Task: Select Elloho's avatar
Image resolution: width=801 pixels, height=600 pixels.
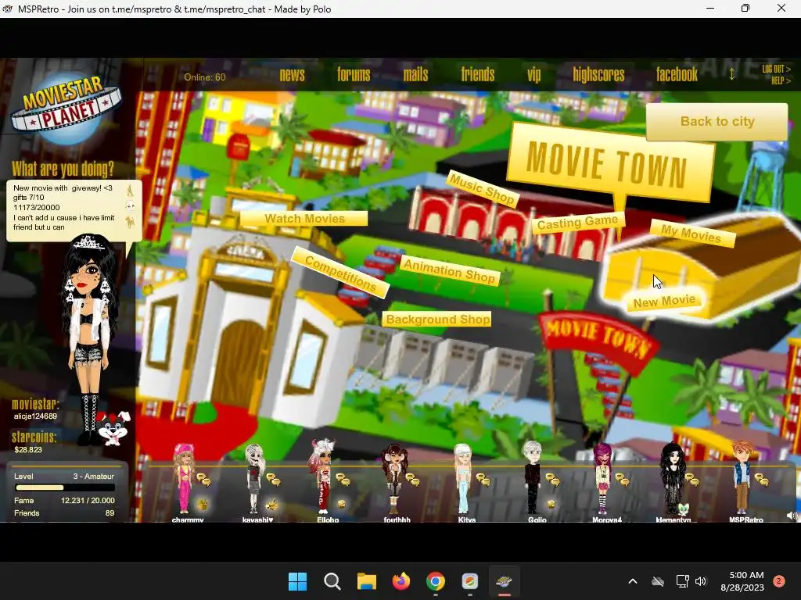Action: [323, 476]
